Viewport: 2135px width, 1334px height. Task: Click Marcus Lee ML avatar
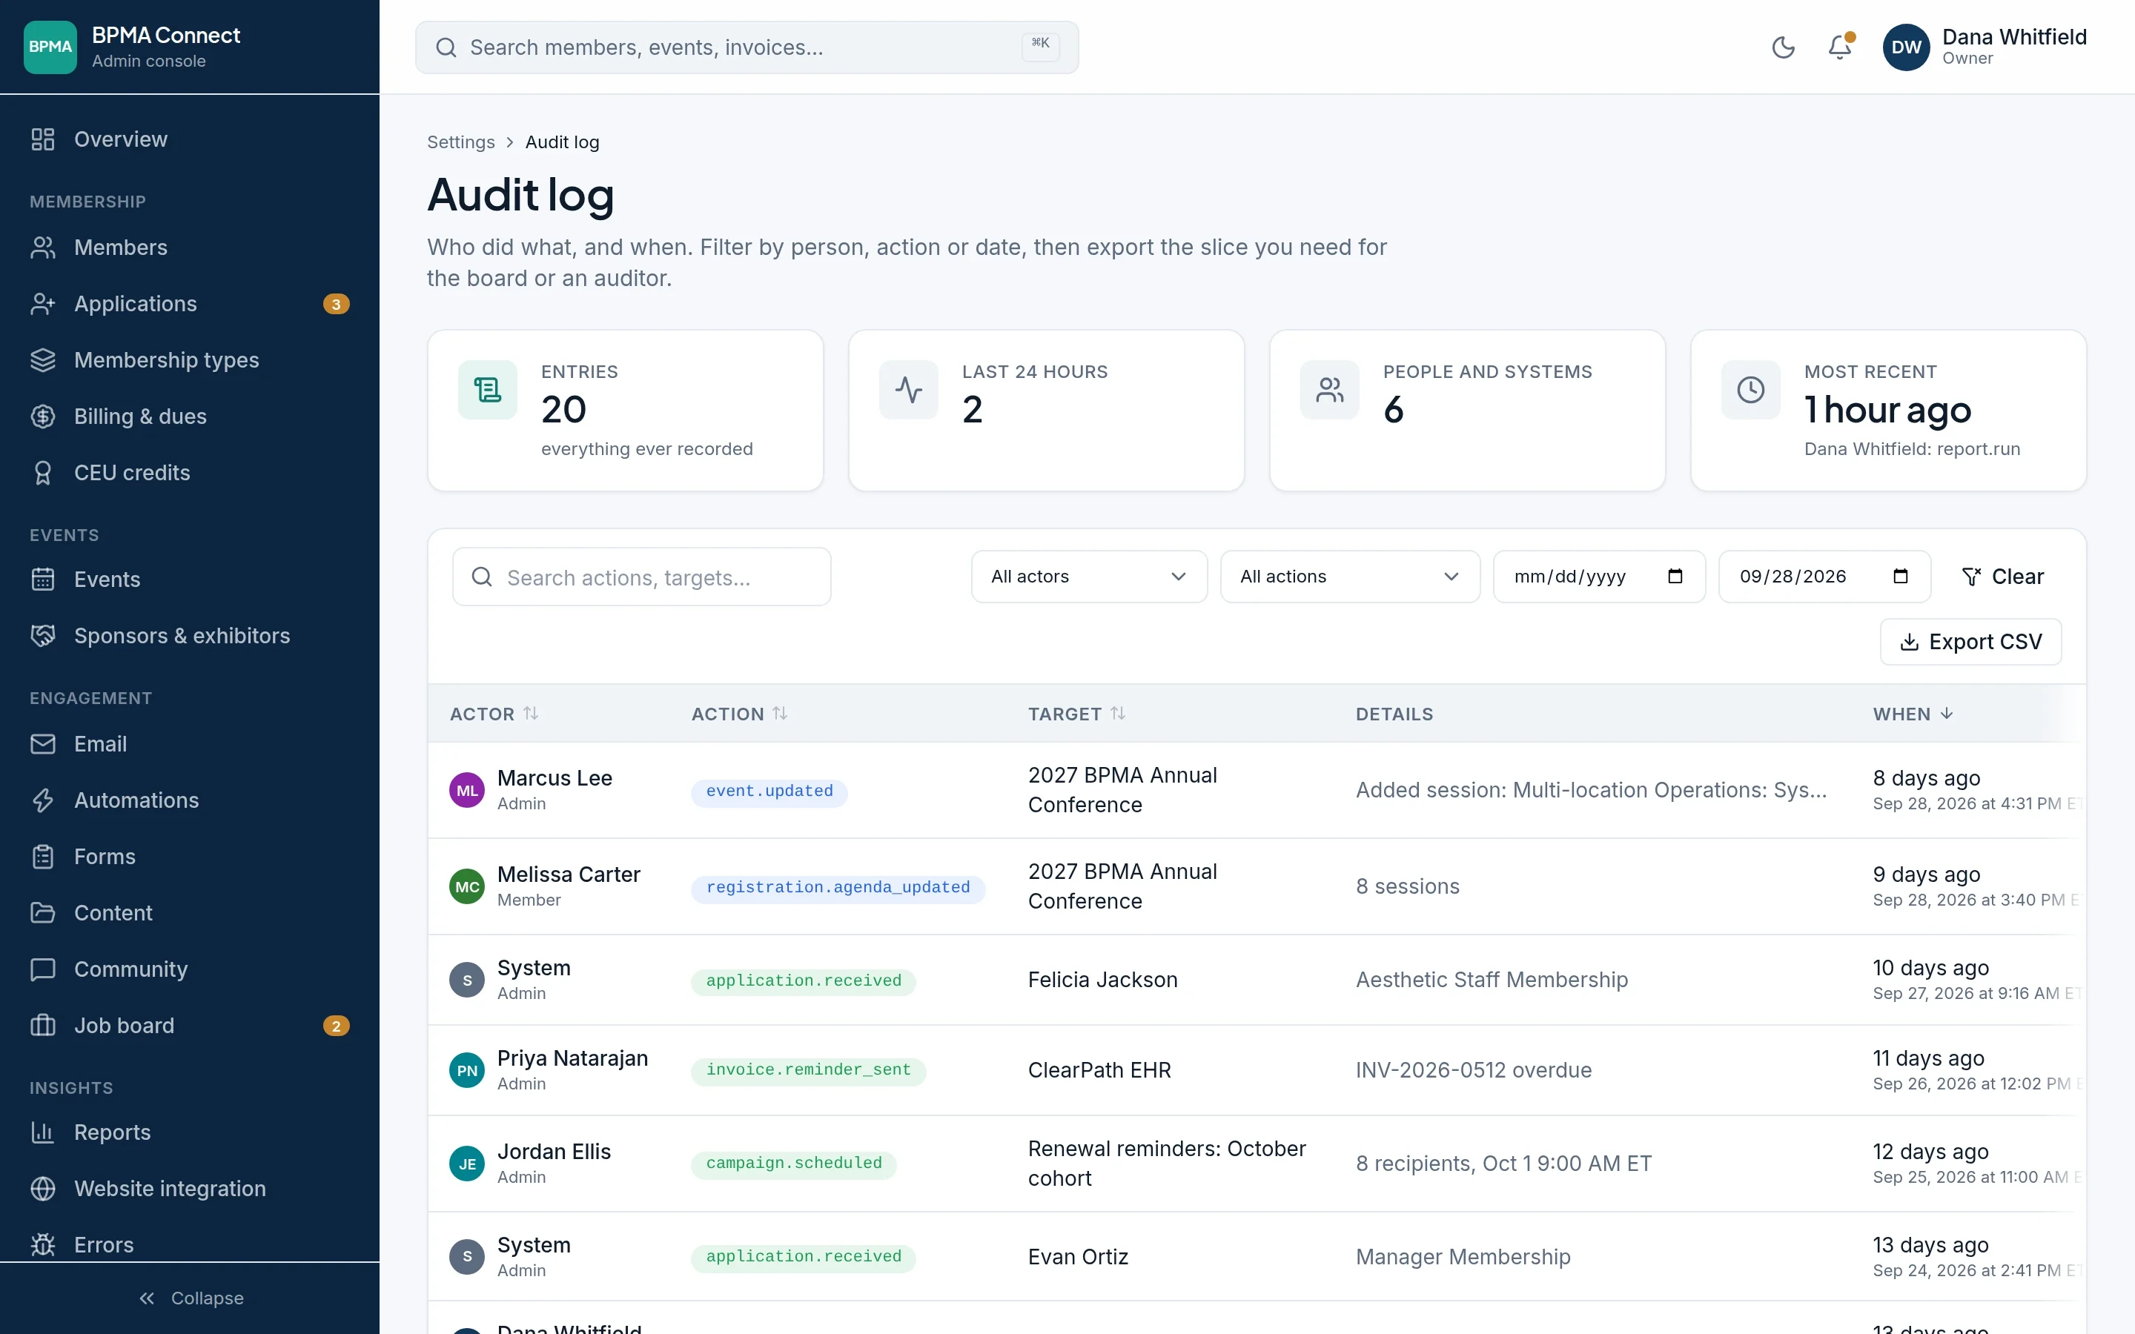pos(467,791)
